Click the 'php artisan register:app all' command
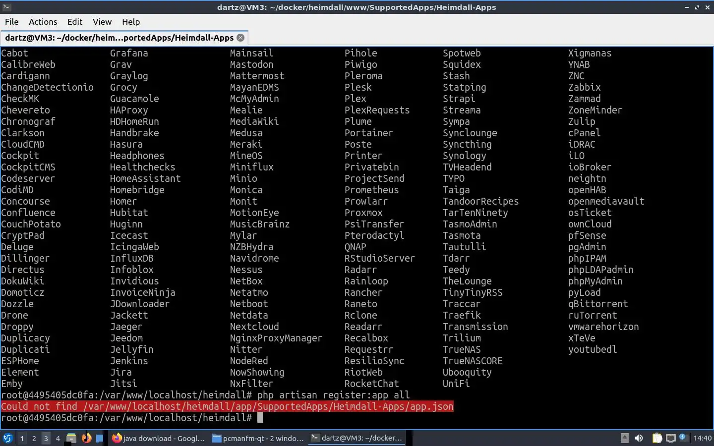This screenshot has height=446, width=714. (333, 395)
